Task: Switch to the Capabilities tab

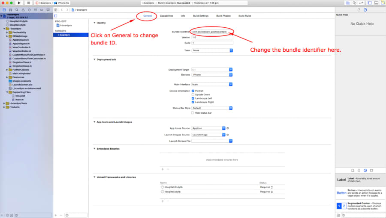Action: [x=166, y=16]
